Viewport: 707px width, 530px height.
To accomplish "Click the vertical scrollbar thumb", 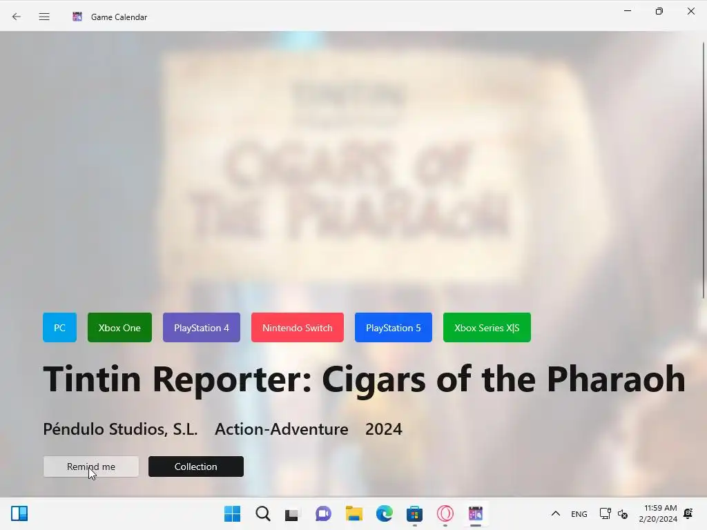I will click(704, 170).
